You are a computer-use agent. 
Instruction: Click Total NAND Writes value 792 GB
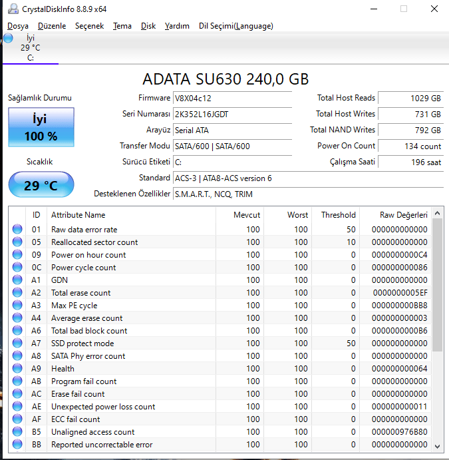(x=410, y=130)
